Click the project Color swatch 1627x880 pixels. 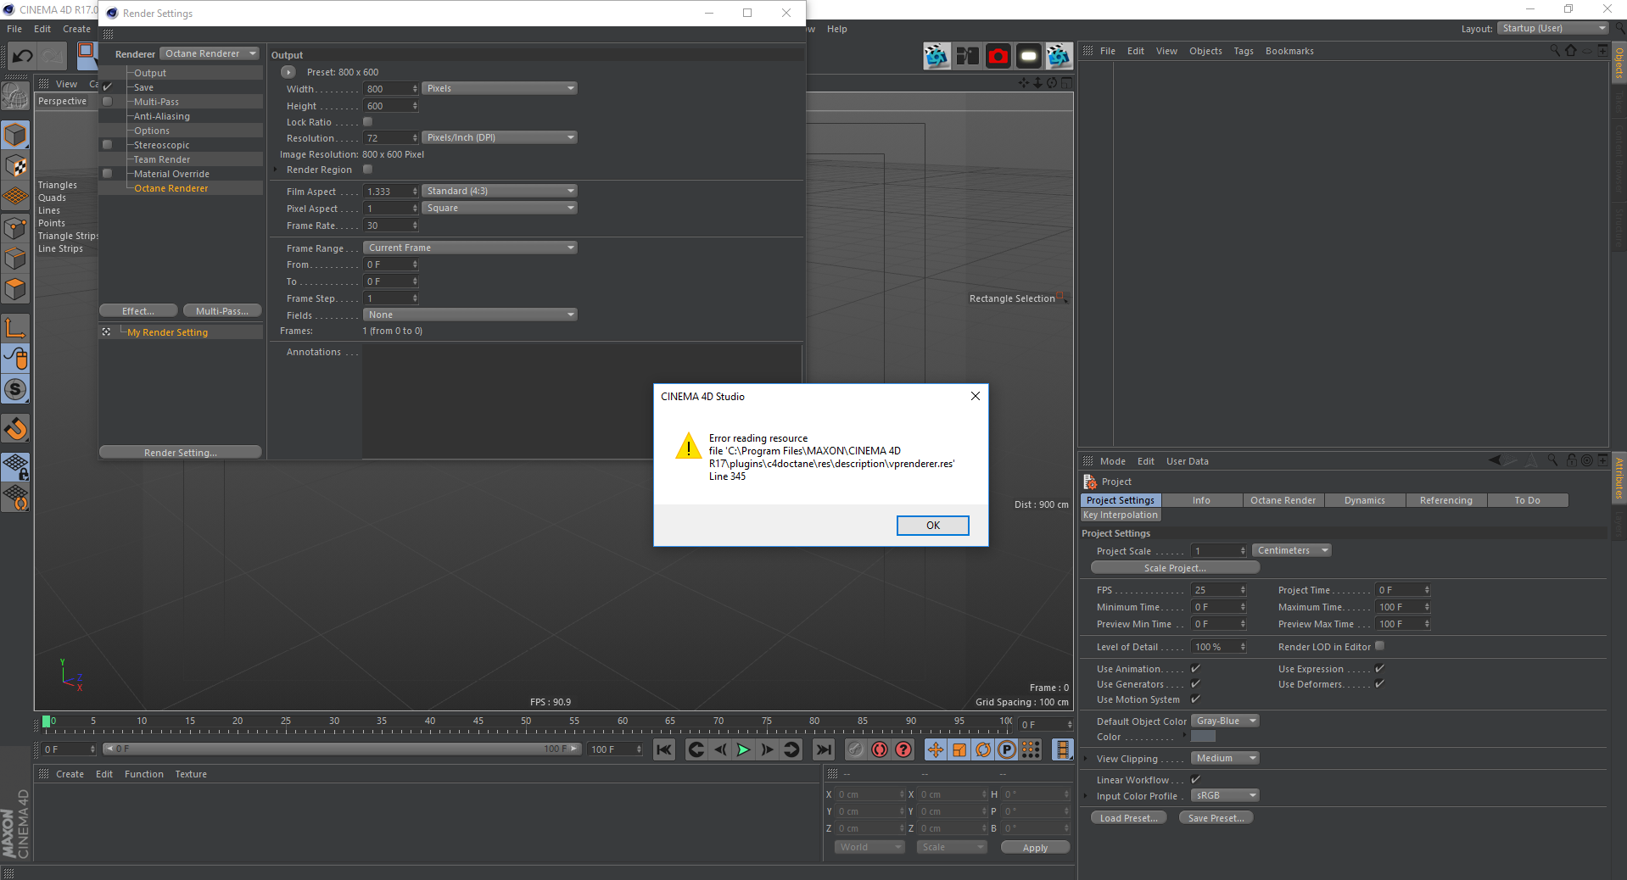(1204, 737)
